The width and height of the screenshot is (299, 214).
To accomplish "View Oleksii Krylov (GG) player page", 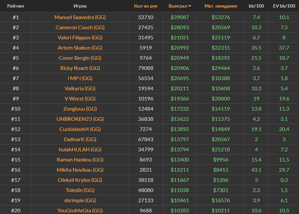I will (80, 180).
